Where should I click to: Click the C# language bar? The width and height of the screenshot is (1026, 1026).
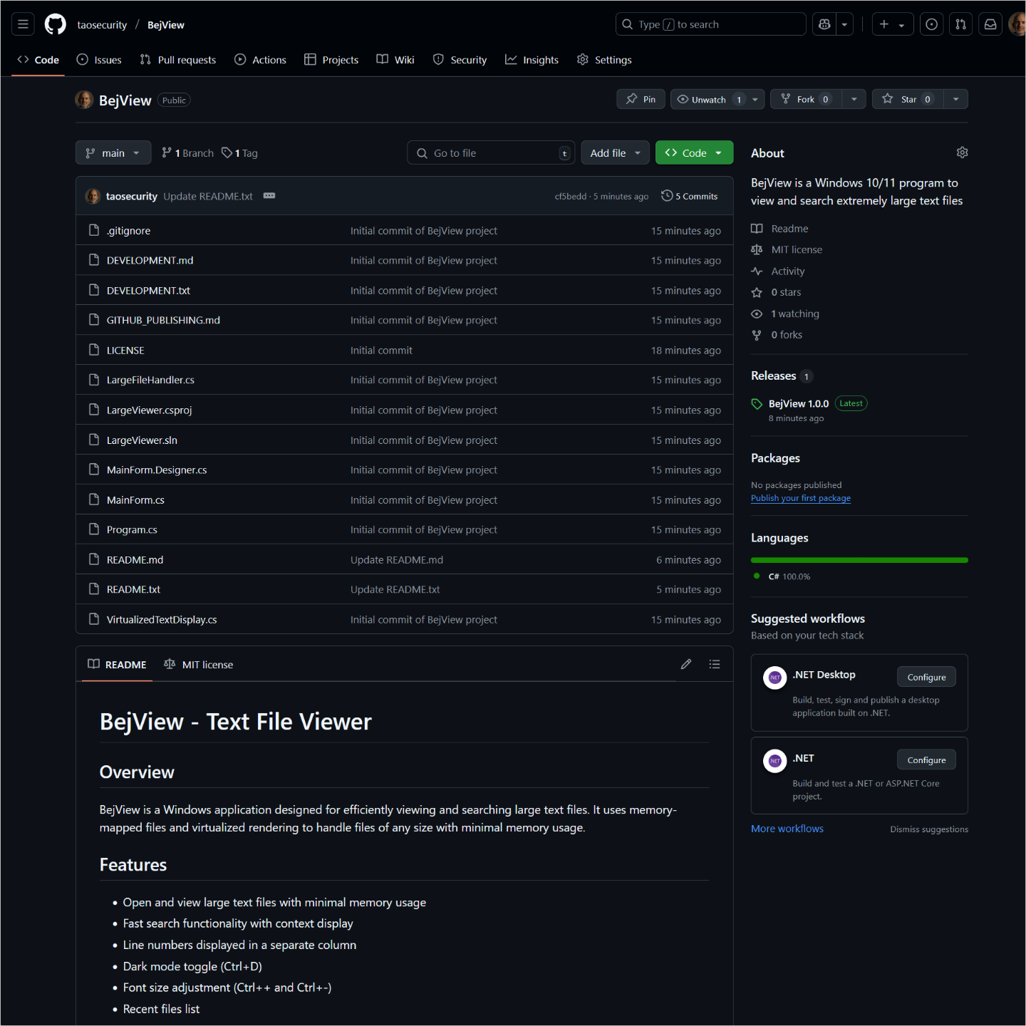click(859, 560)
